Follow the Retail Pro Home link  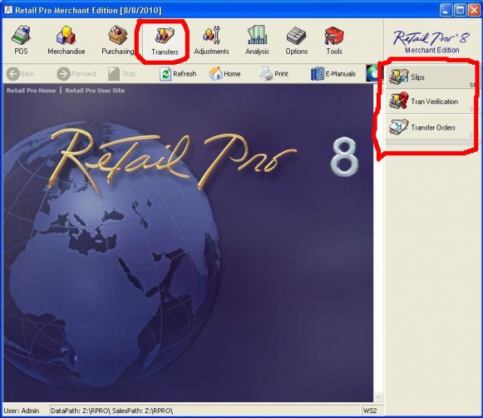tap(31, 90)
